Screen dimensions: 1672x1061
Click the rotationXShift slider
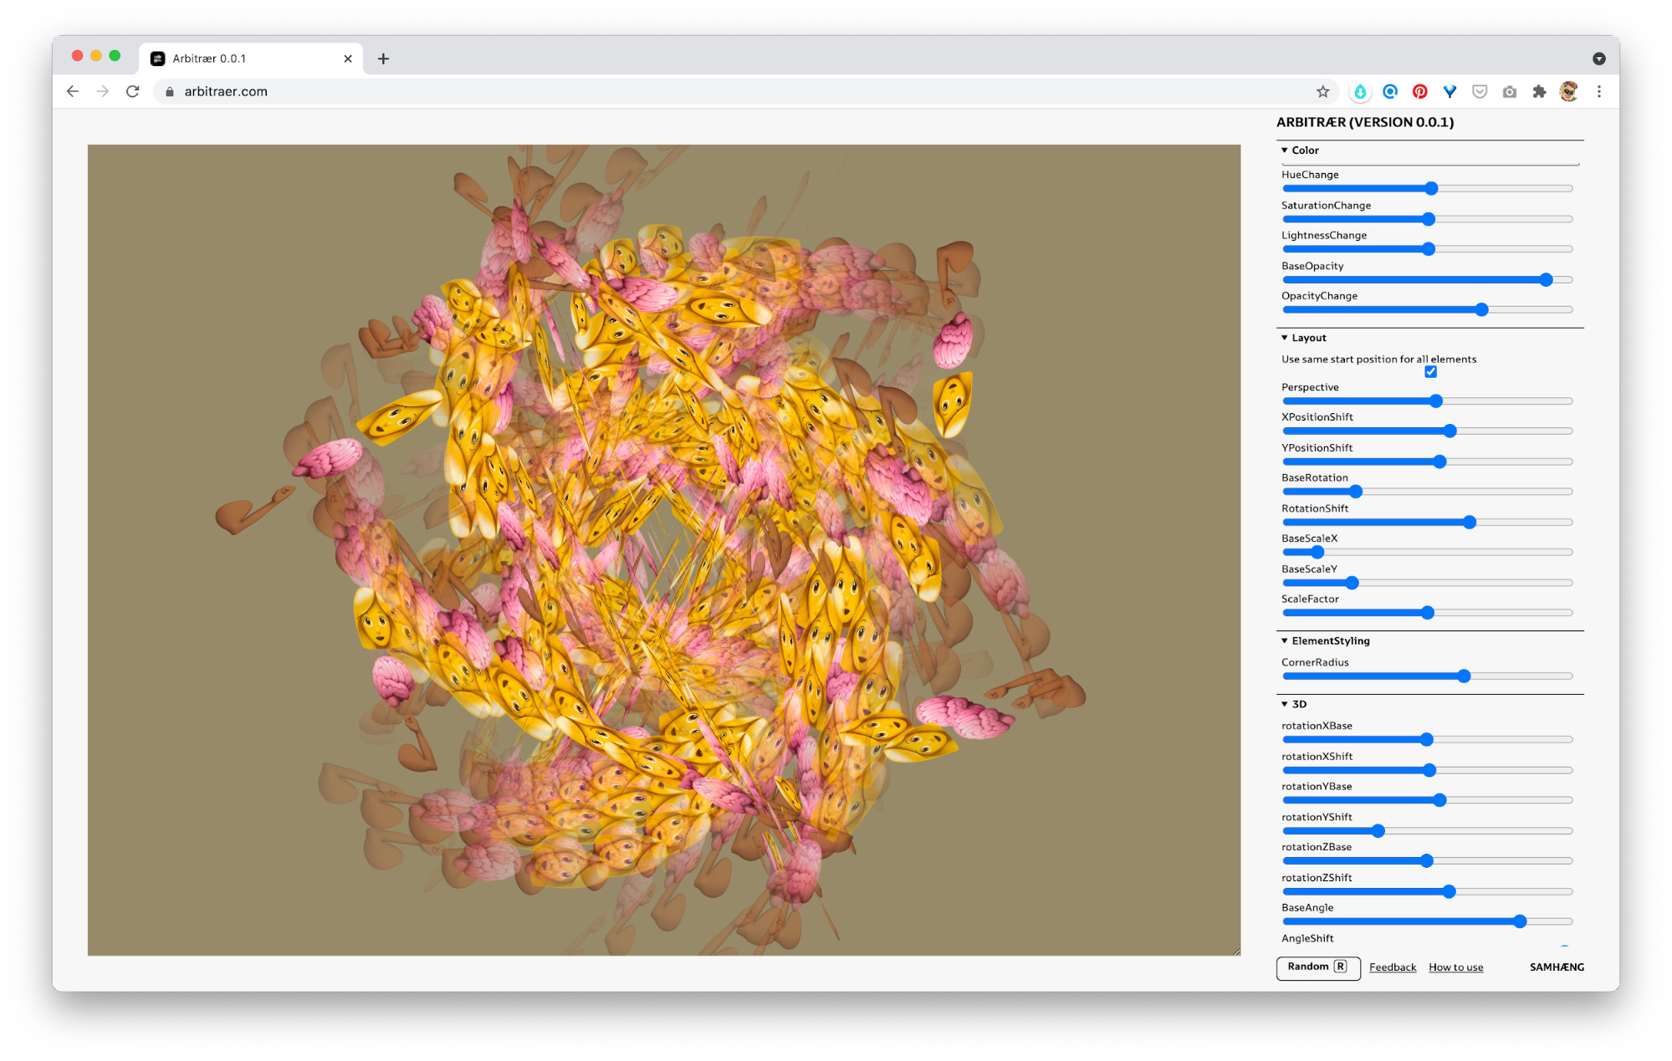pos(1427,770)
